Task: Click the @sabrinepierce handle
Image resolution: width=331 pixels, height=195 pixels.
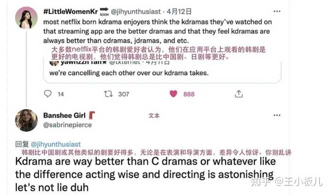Action: point(67,125)
